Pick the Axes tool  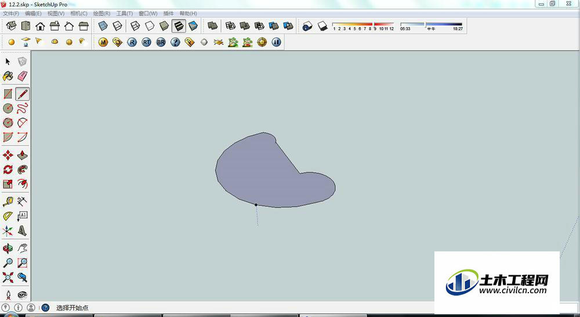point(8,231)
